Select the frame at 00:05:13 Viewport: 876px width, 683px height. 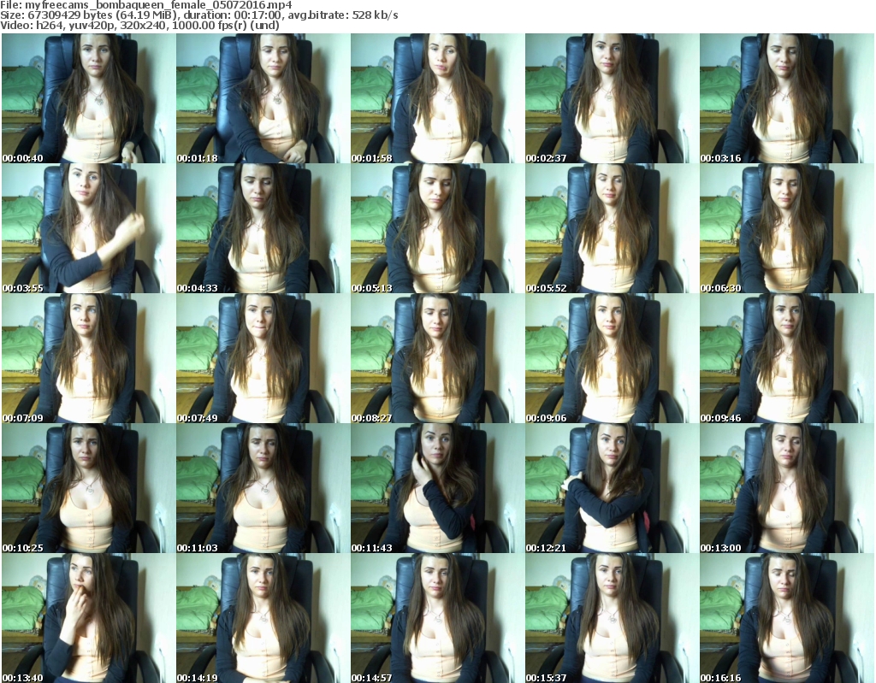[437, 228]
